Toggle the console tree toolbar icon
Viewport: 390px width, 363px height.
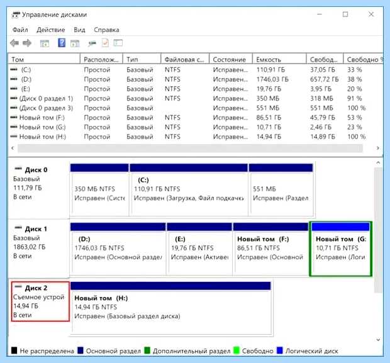(x=45, y=43)
